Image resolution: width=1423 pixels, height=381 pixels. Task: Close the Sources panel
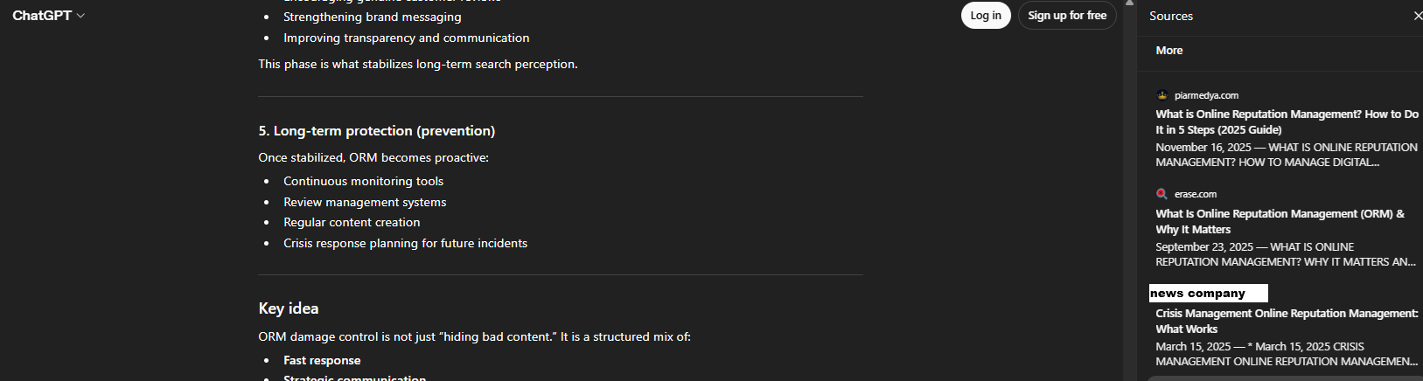[1417, 16]
